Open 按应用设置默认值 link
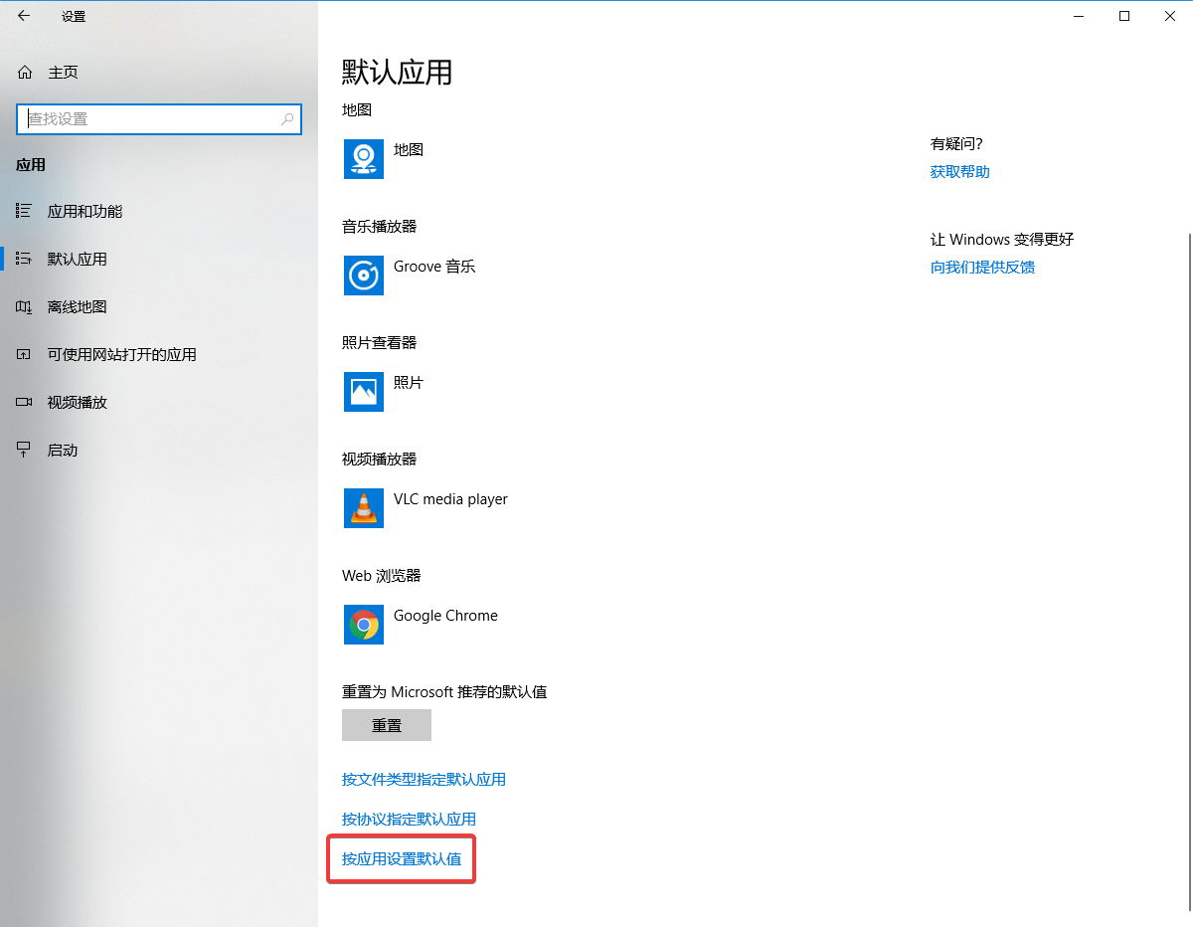 [402, 858]
